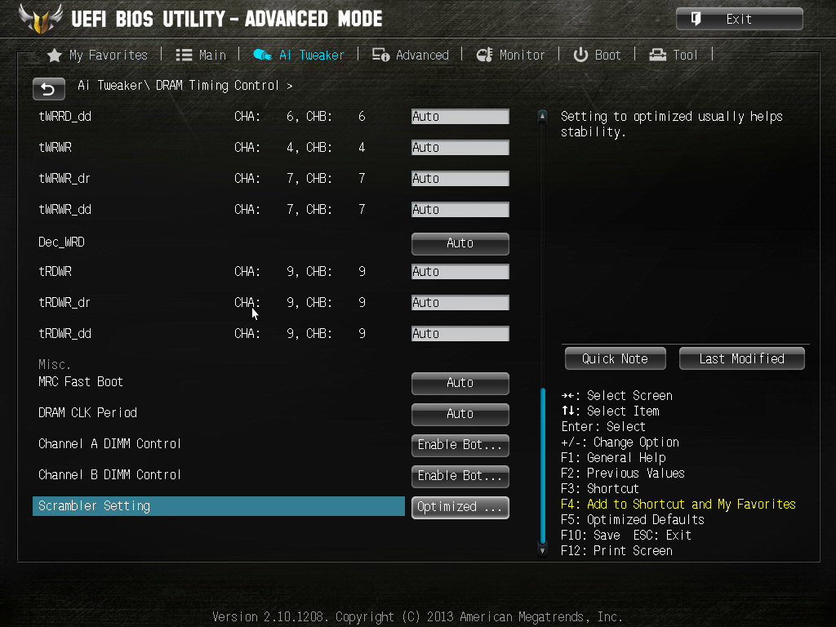Click the Ai Tweaker icon
The height and width of the screenshot is (627, 836).
(262, 55)
